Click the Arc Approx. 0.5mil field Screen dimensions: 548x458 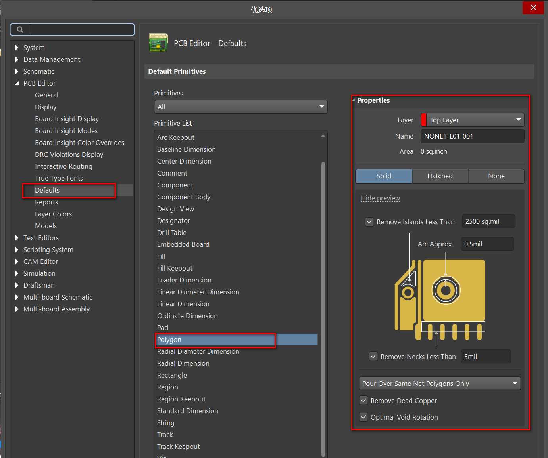coord(487,244)
